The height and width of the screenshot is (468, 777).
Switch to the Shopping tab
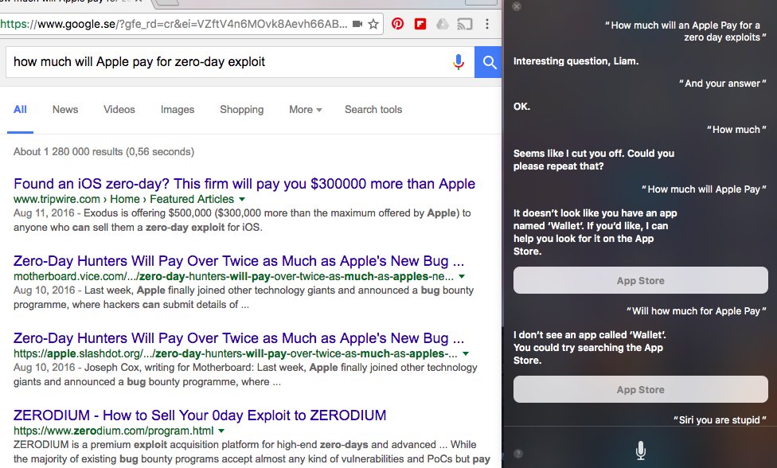(242, 110)
